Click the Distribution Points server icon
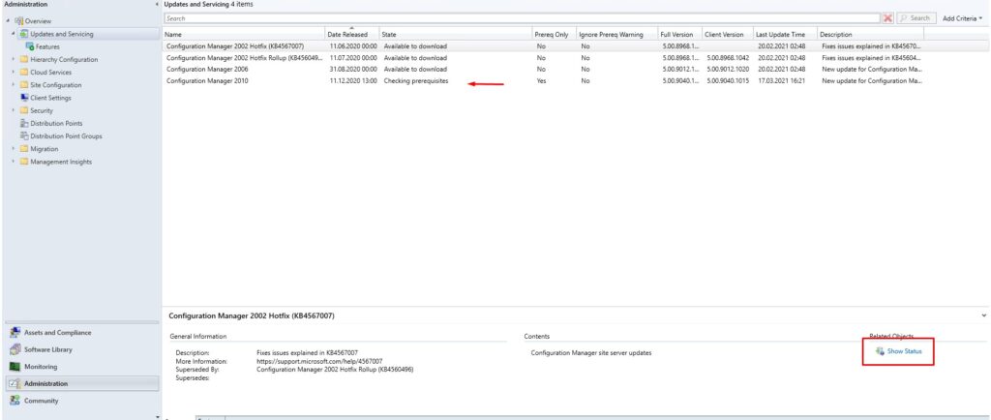Screen dimensions: 991x420 point(24,123)
